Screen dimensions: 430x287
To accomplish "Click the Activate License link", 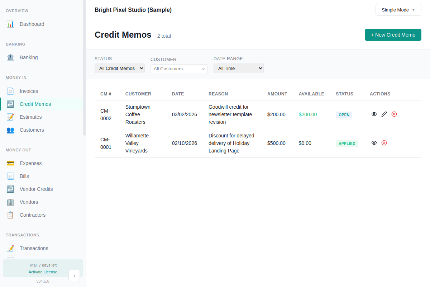I will tap(43, 272).
